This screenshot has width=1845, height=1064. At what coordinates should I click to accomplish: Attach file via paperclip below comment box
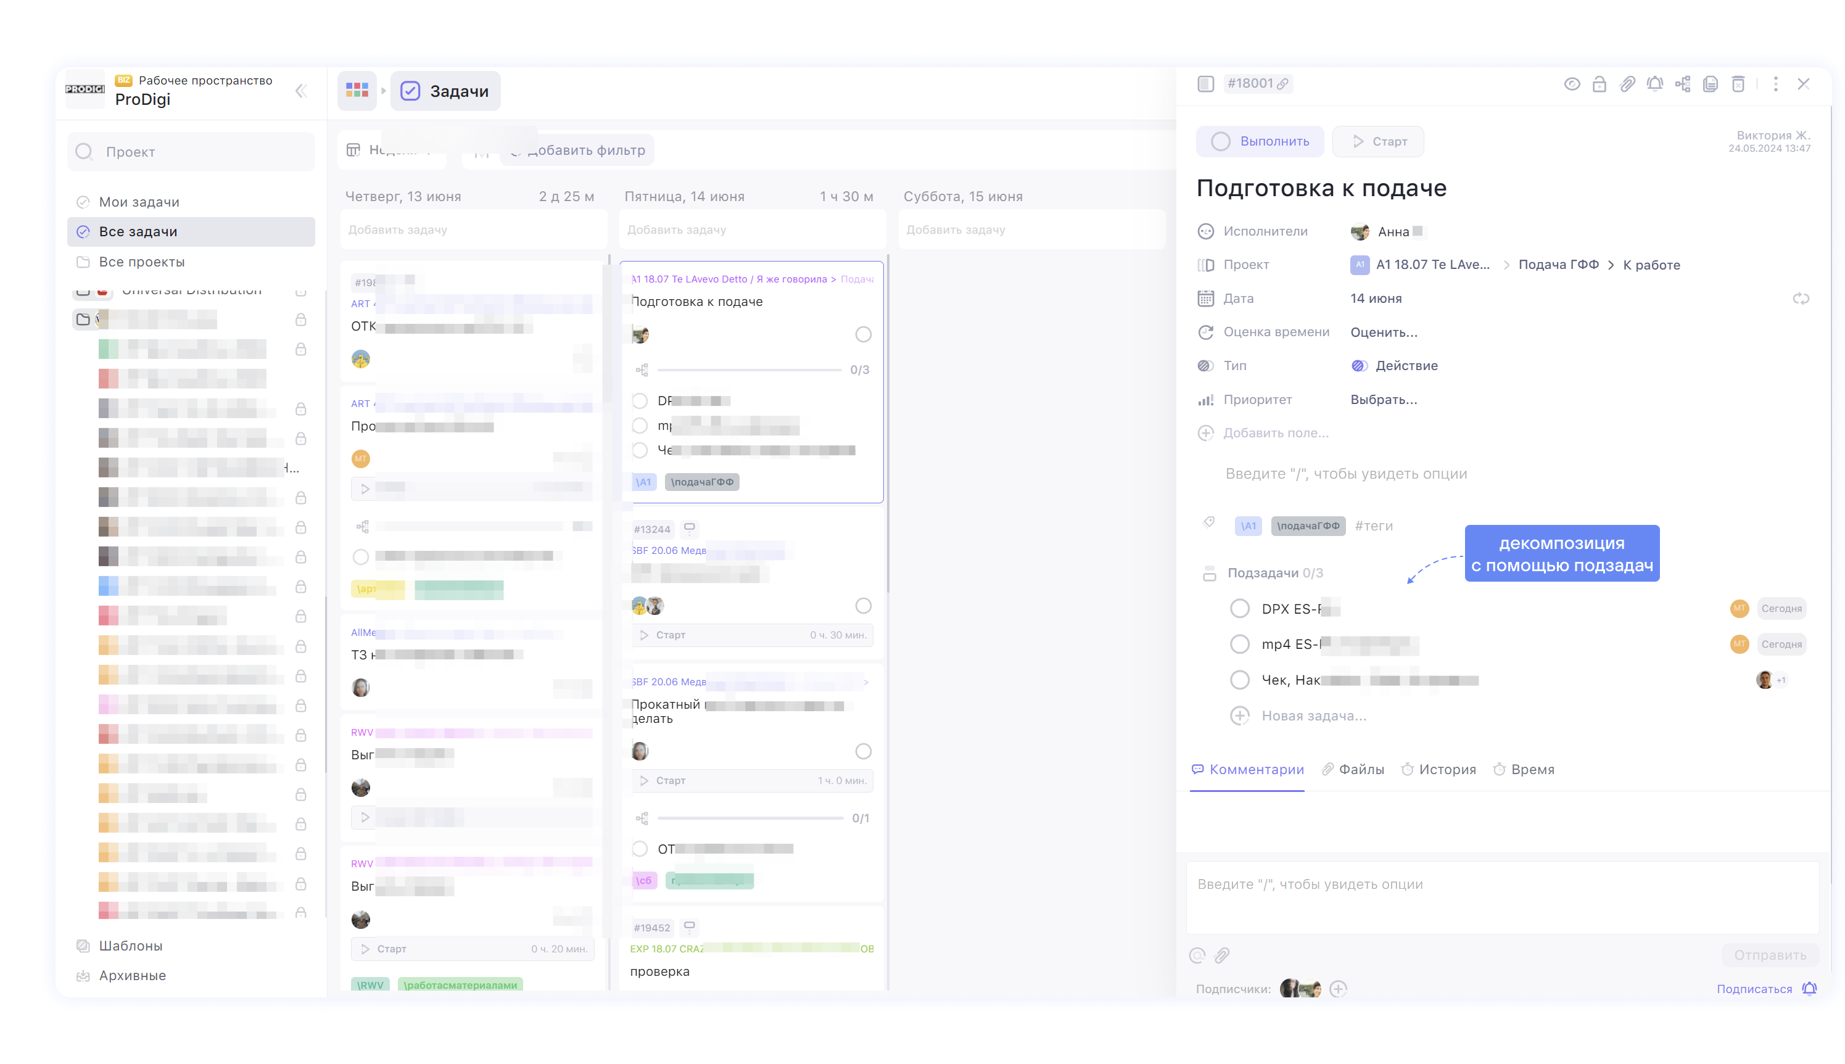pos(1223,955)
